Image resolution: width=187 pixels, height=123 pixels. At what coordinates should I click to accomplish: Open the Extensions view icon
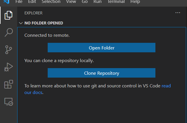[x=9, y=84]
